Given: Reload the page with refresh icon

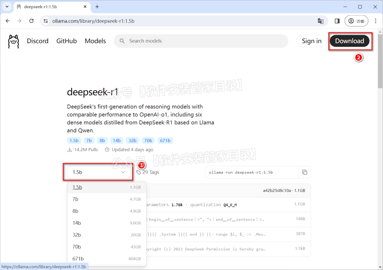Looking at the screenshot, I should 32,21.
